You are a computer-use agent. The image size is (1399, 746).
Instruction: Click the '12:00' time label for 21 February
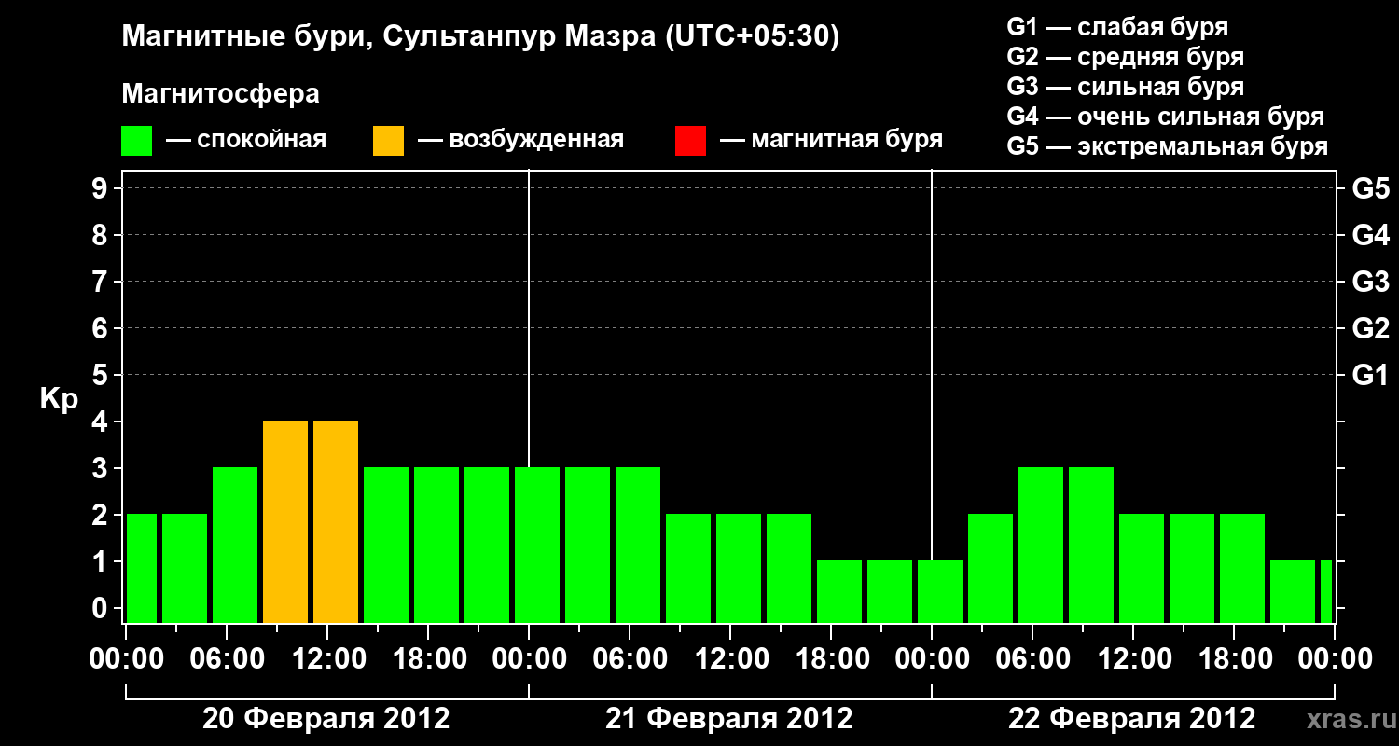click(x=730, y=658)
